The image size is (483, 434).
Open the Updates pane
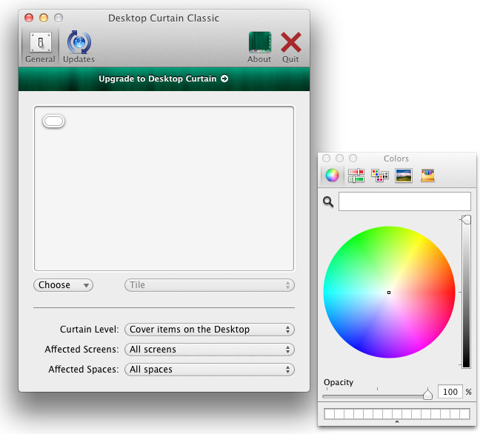click(x=79, y=47)
